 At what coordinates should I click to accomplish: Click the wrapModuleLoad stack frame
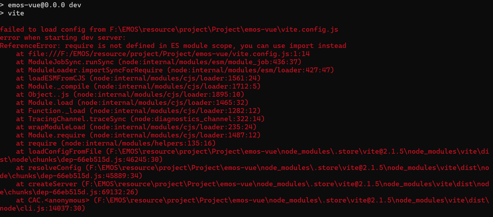click(x=136, y=127)
